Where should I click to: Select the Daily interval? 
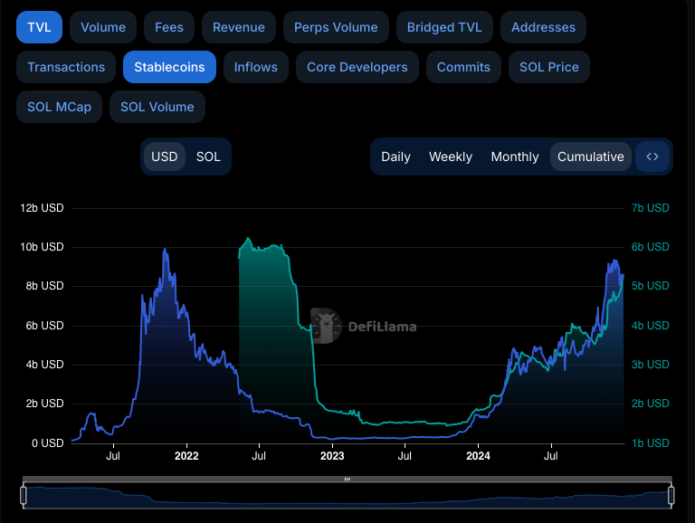(x=395, y=157)
